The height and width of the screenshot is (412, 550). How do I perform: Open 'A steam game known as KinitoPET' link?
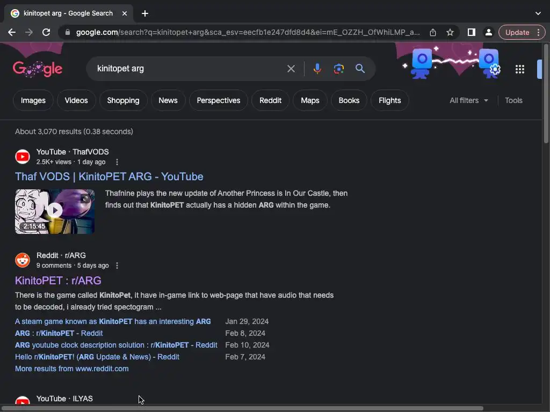(x=113, y=322)
